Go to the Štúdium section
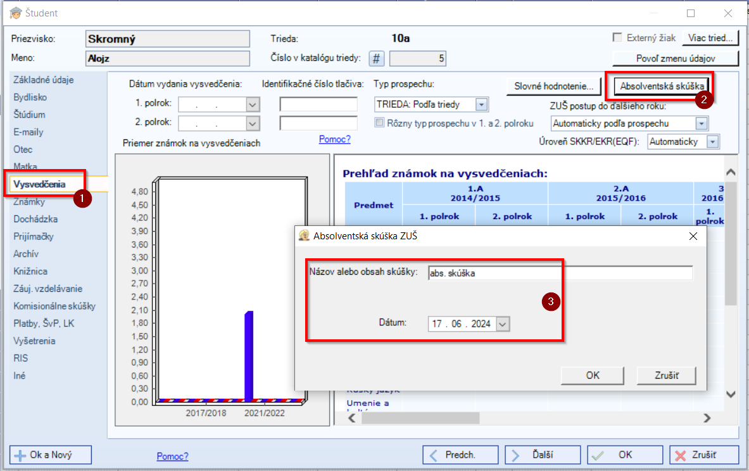Screen dimensions: 749x471 [30, 115]
